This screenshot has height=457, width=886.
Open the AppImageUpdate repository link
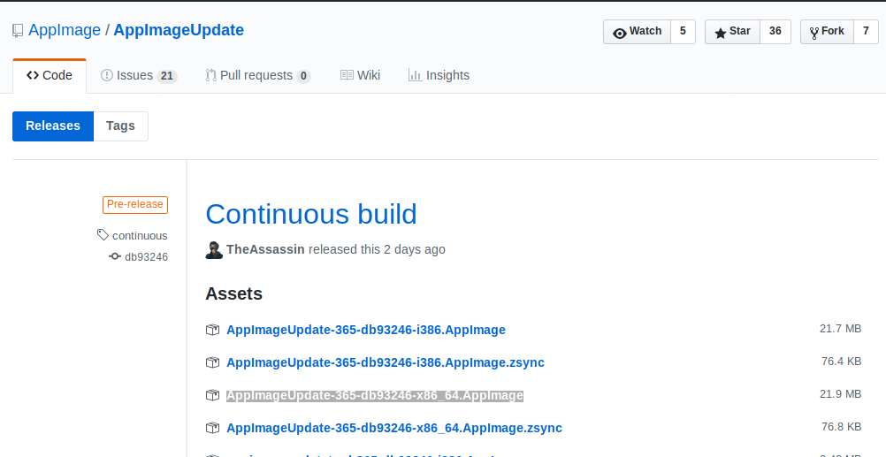179,31
